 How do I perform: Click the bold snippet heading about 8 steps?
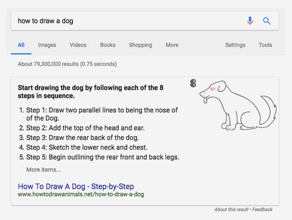pos(90,92)
